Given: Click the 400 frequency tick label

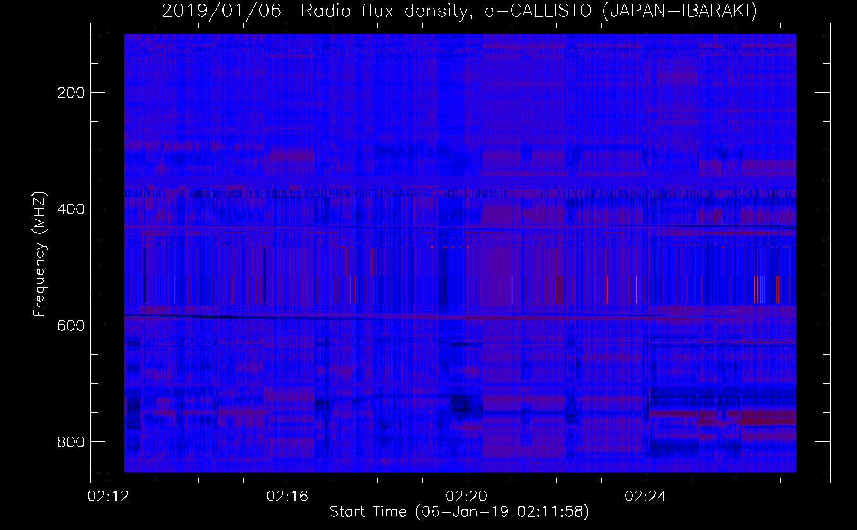Looking at the screenshot, I should click(70, 209).
